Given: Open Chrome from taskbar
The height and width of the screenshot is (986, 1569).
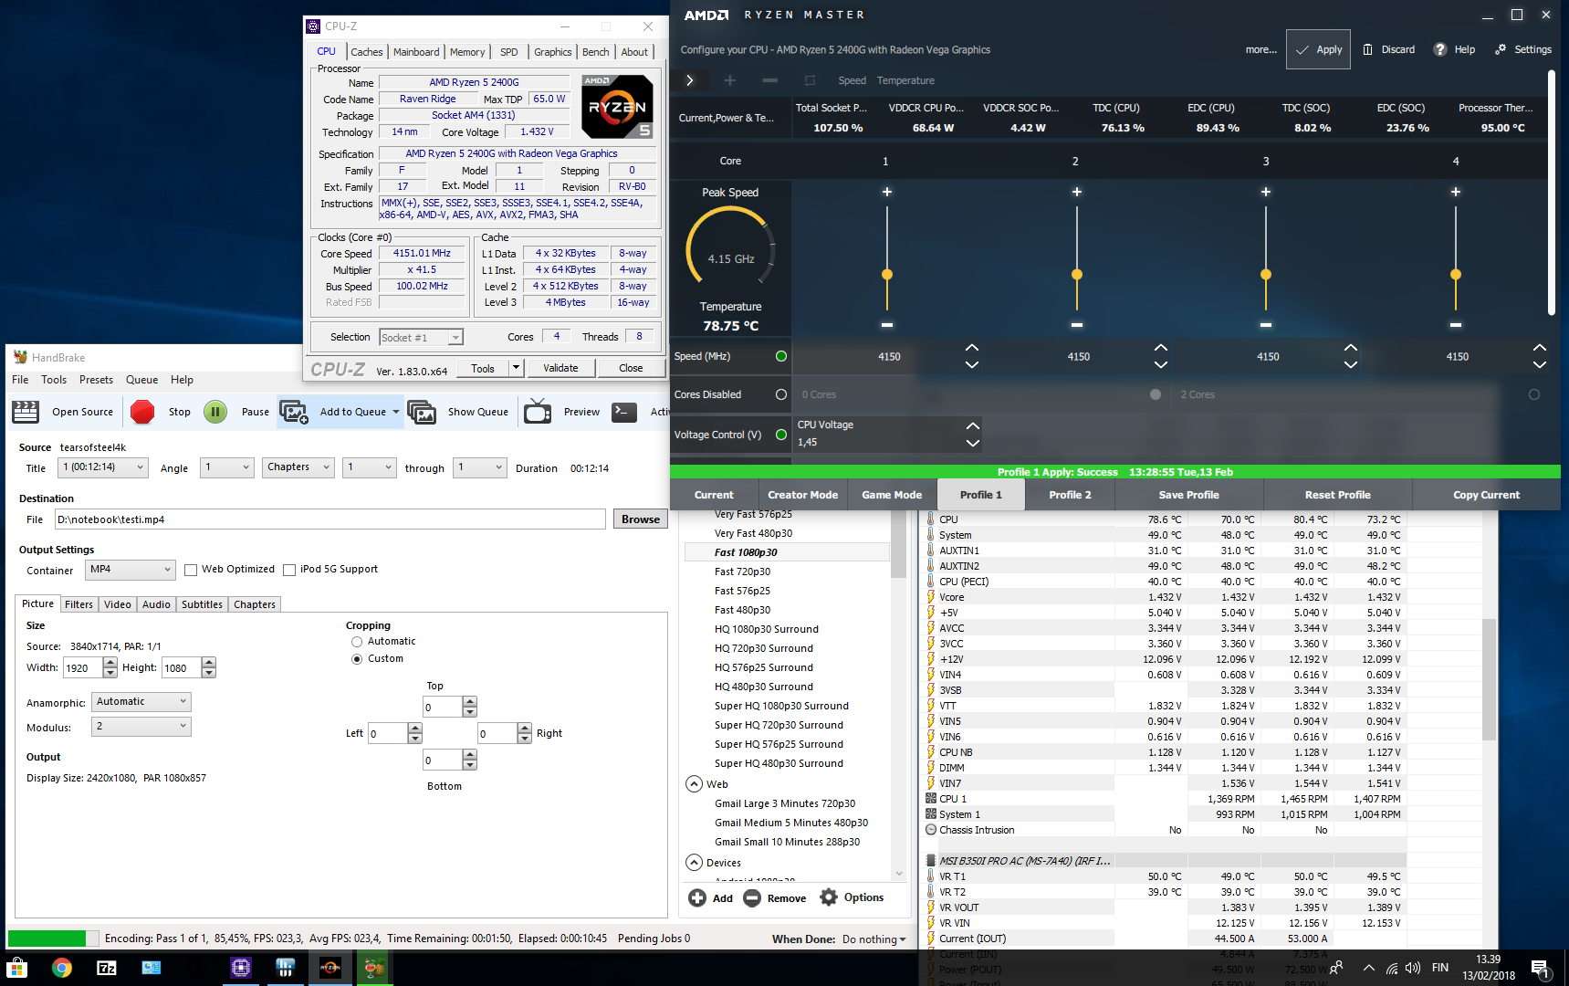Looking at the screenshot, I should (x=62, y=968).
